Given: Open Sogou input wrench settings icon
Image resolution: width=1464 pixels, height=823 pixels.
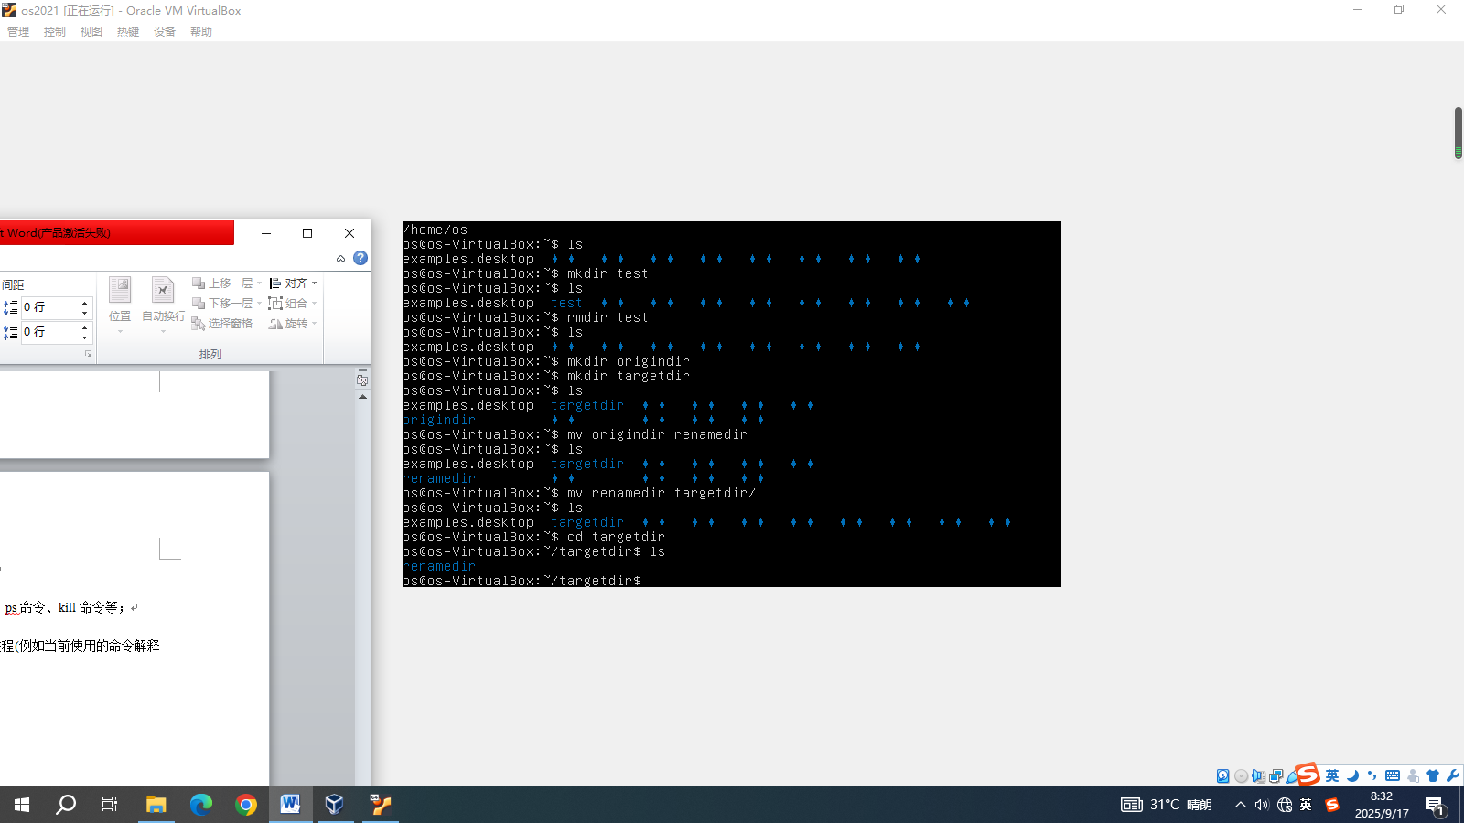Looking at the screenshot, I should point(1453,775).
